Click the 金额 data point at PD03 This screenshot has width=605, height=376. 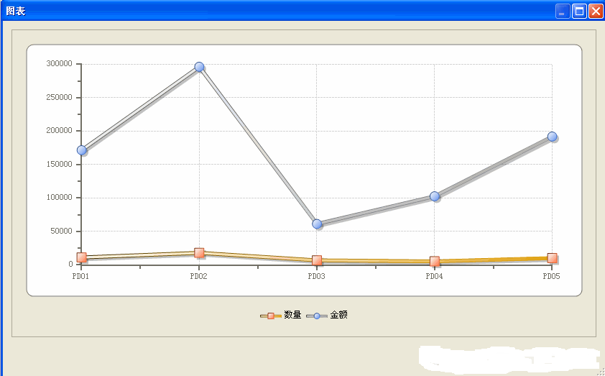tap(317, 224)
